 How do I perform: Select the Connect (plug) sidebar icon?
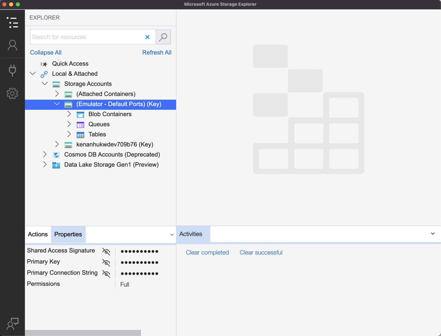click(12, 70)
